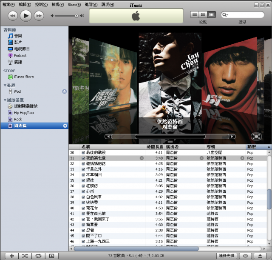Select the 周杰倫 playlist
The image size is (272, 260).
tap(34, 126)
